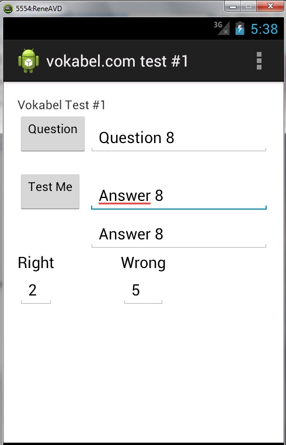Viewport: 286px width, 445px height.
Task: Select the lower Answer 8 text field
Action: [179, 234]
